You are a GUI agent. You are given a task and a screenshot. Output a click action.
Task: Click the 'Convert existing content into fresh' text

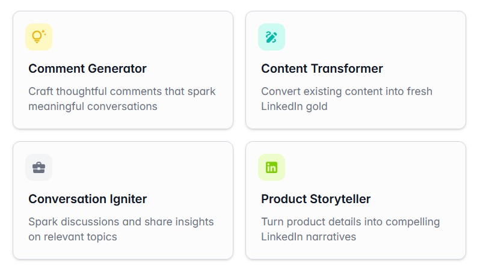coord(346,91)
